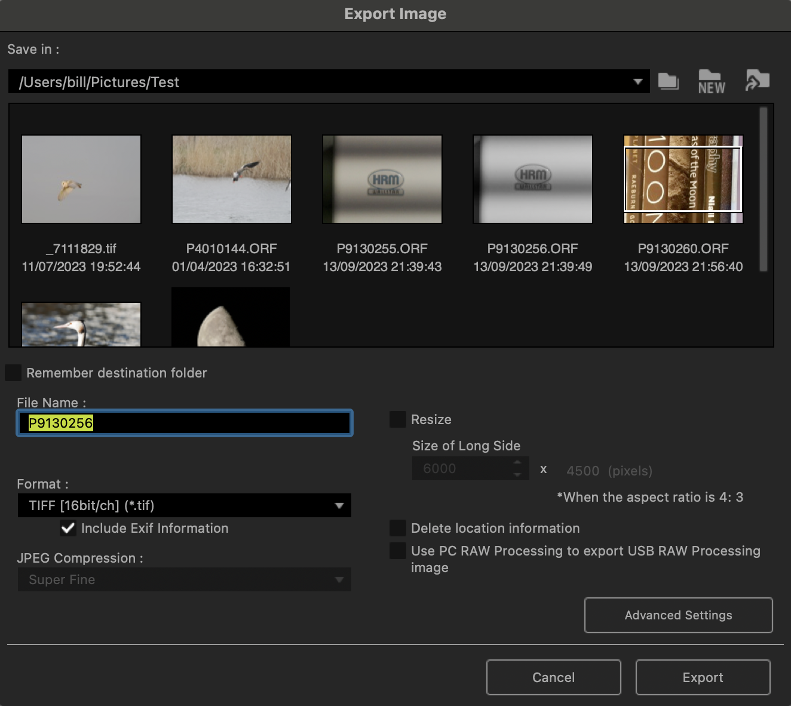The image size is (791, 706).
Task: Select the _7111829.tif thumbnail
Action: click(x=81, y=179)
